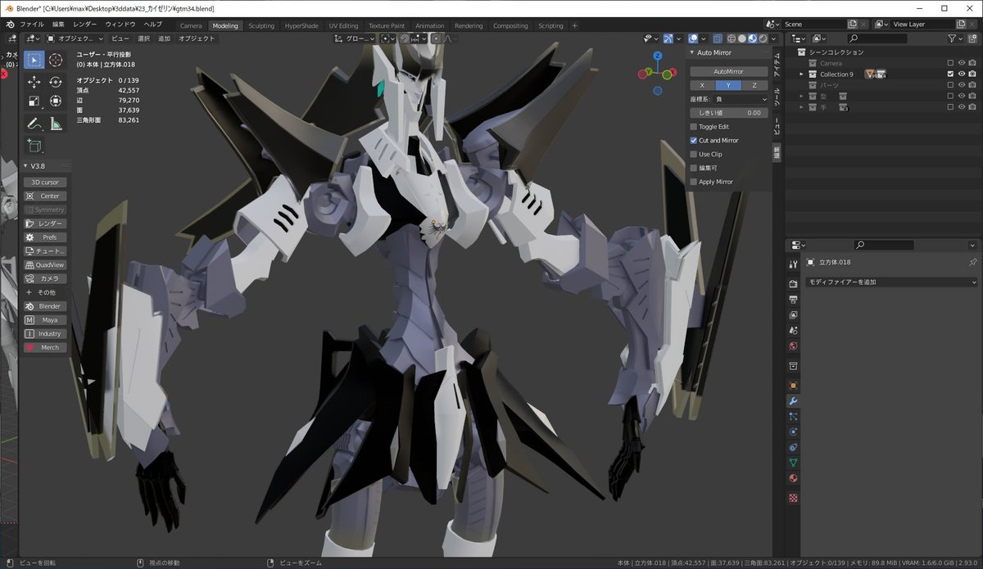
Task: Open the outliner filter funnel icon
Action: (952, 38)
